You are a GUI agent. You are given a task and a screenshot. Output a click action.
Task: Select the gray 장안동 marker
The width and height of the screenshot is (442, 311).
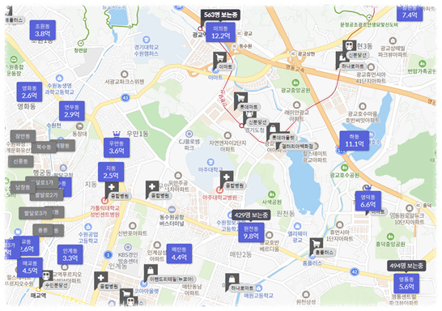tap(23, 137)
